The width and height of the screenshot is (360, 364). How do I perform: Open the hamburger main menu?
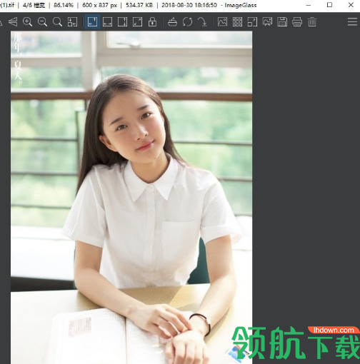tap(352, 21)
